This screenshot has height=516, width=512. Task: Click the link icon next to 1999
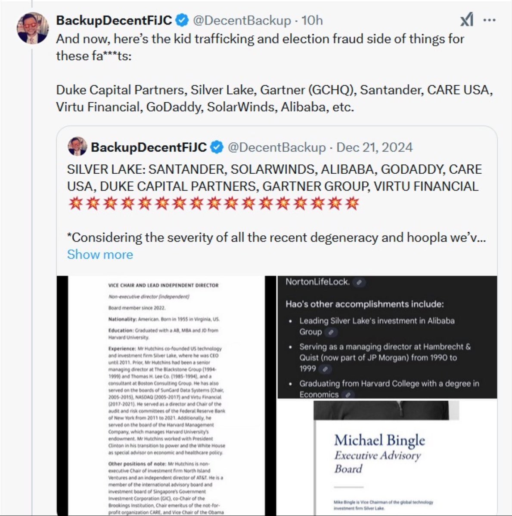click(x=326, y=369)
